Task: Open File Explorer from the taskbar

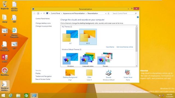Action: 18,96
